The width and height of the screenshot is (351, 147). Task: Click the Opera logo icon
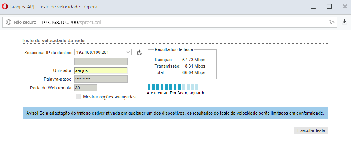tap(4, 7)
